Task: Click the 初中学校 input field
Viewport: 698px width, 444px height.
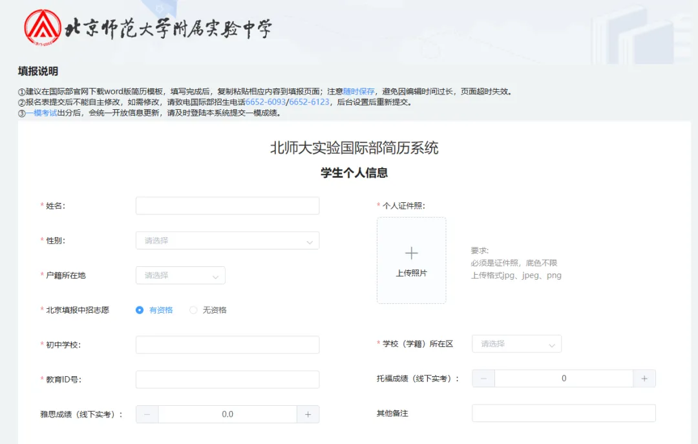Action: pos(227,344)
